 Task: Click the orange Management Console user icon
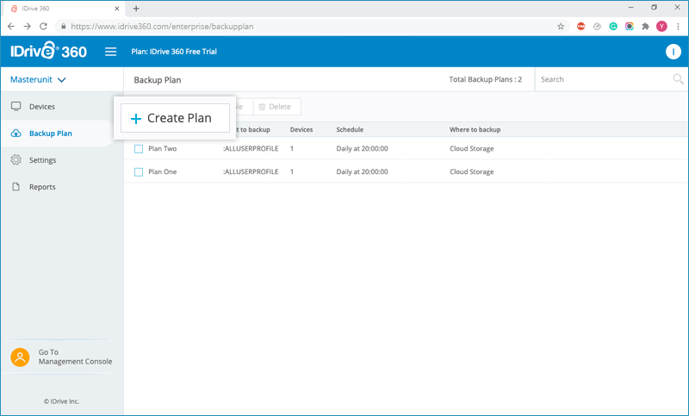20,357
